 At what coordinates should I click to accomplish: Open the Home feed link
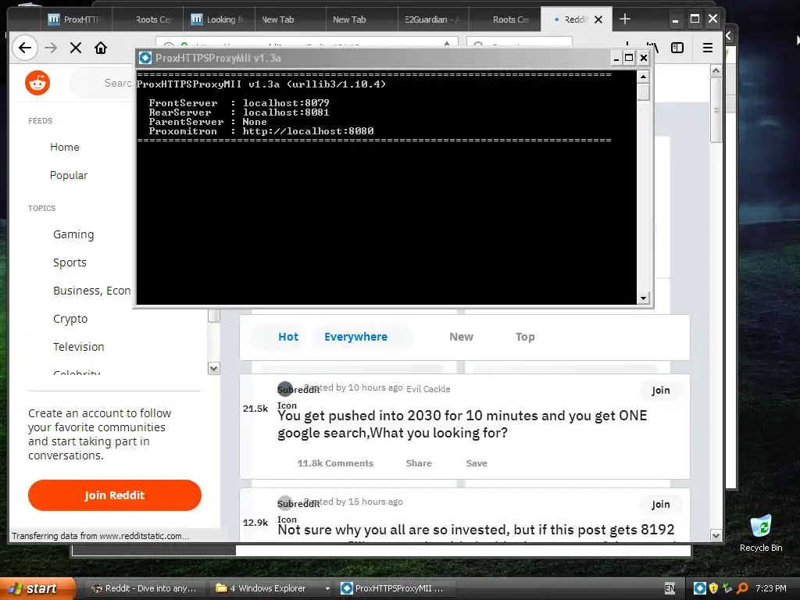(65, 147)
